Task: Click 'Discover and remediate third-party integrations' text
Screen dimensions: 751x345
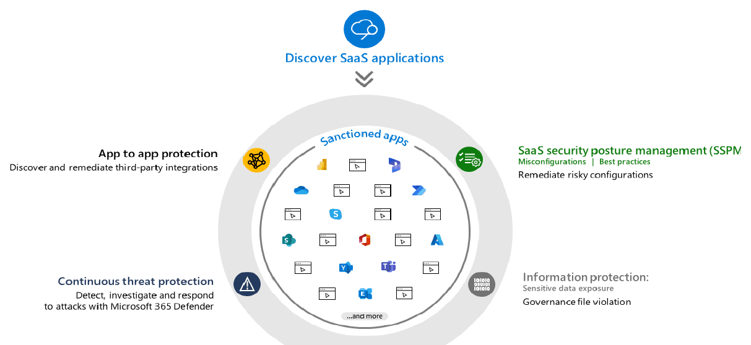Action: 114,168
